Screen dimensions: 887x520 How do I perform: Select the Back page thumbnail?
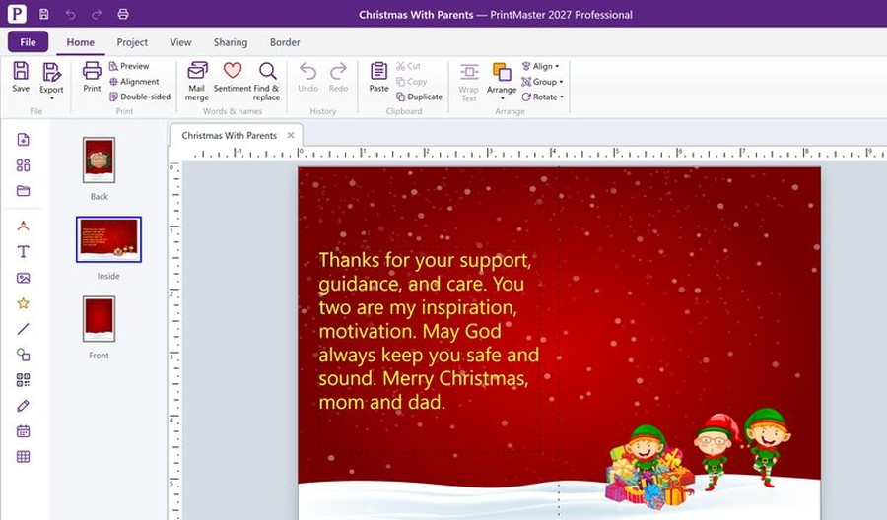(x=99, y=160)
